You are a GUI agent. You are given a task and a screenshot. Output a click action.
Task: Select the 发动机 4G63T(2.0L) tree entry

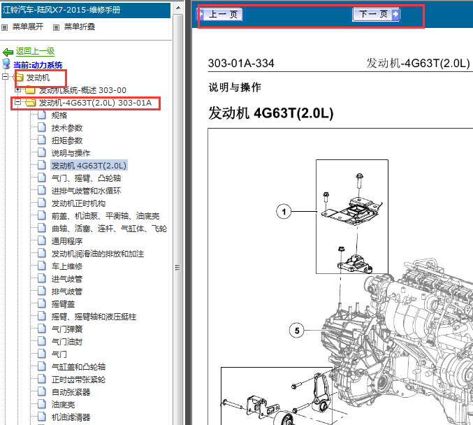click(x=89, y=166)
